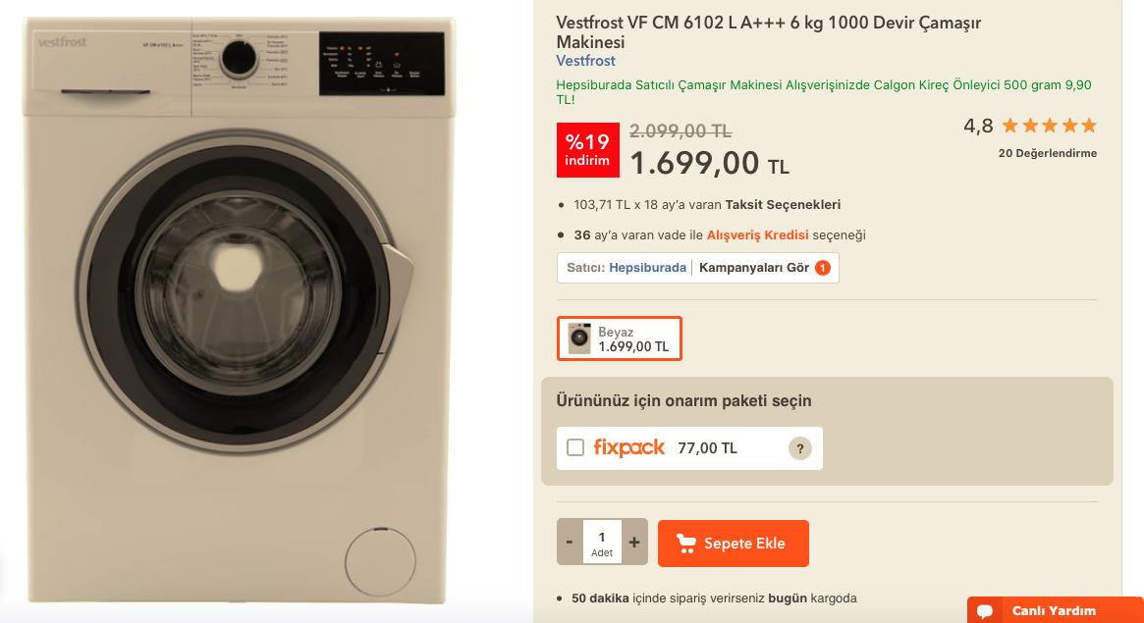Open the Alışveriş Kredisi link
Image resolution: width=1144 pixels, height=623 pixels.
click(x=757, y=235)
